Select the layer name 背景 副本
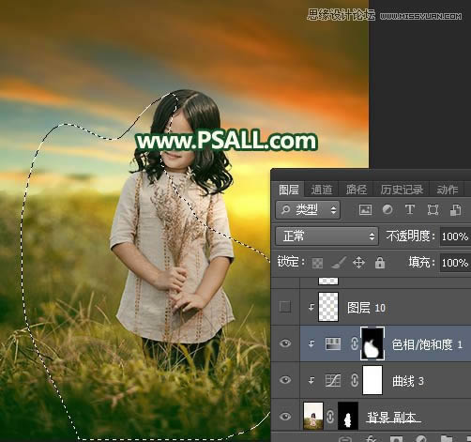This screenshot has height=442, width=471. (x=392, y=418)
